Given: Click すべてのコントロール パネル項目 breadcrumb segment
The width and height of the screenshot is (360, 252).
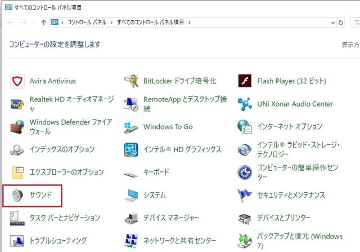Looking at the screenshot, I should click(x=150, y=22).
